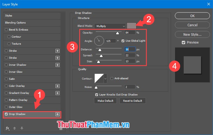Enable the Color Overlay checkbox
The height and width of the screenshot is (135, 213).
coord(6,86)
